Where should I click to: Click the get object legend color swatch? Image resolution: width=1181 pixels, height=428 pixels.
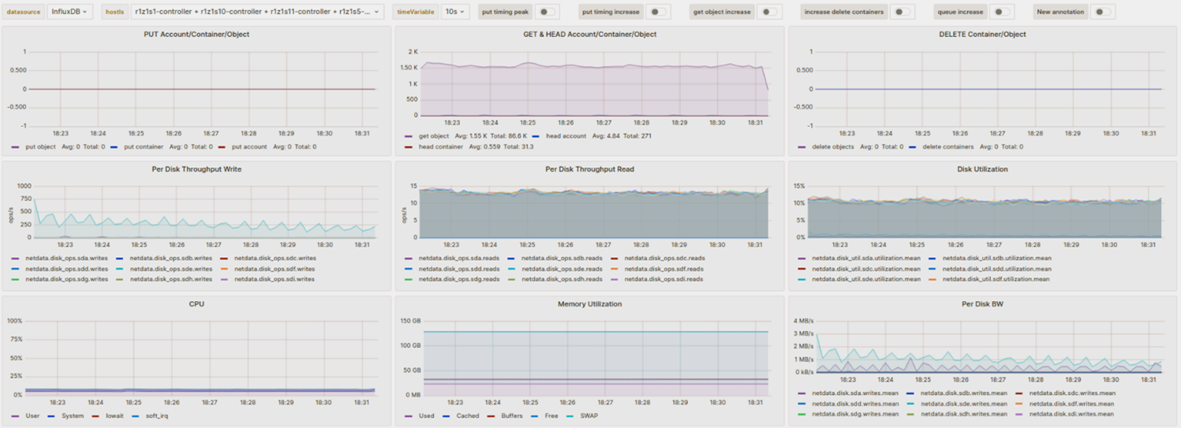tap(409, 136)
